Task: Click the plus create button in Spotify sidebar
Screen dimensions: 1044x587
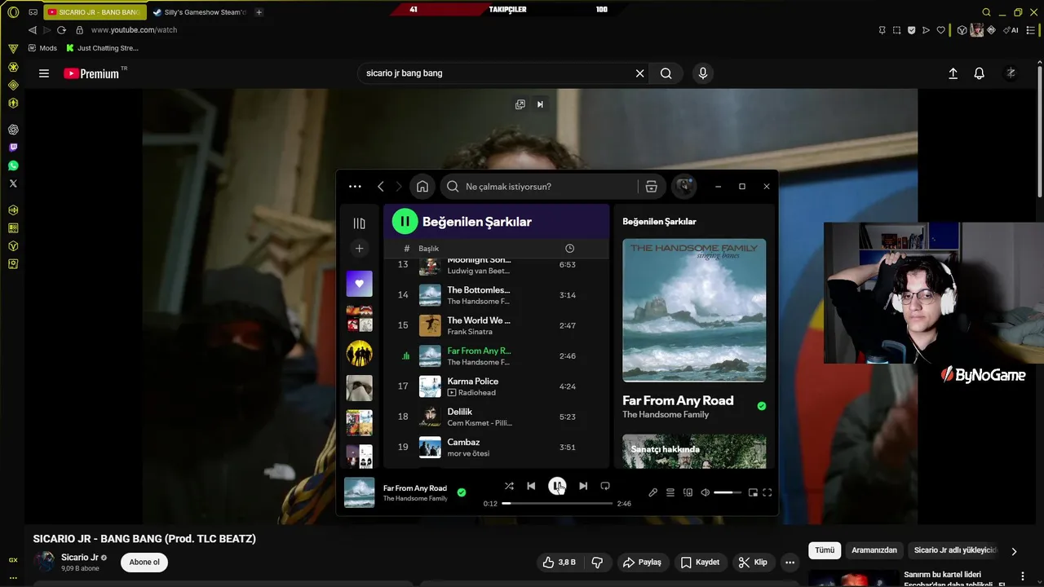Action: tap(359, 249)
